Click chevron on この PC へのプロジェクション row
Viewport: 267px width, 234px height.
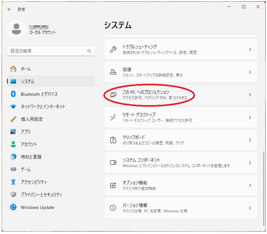click(x=250, y=95)
